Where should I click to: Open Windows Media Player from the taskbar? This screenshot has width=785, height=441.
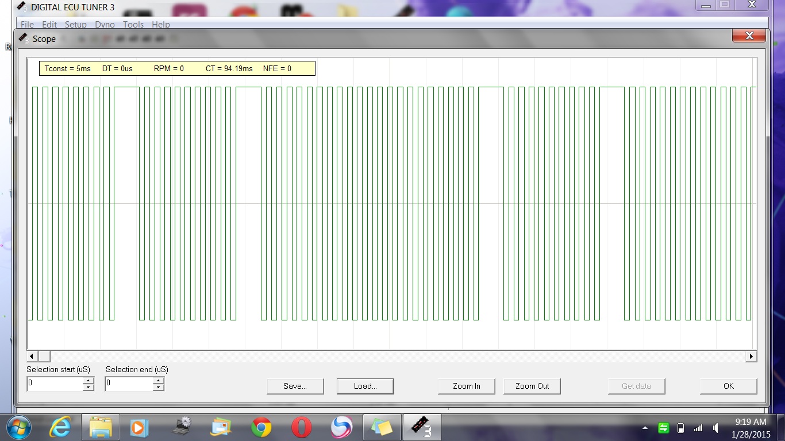(138, 427)
